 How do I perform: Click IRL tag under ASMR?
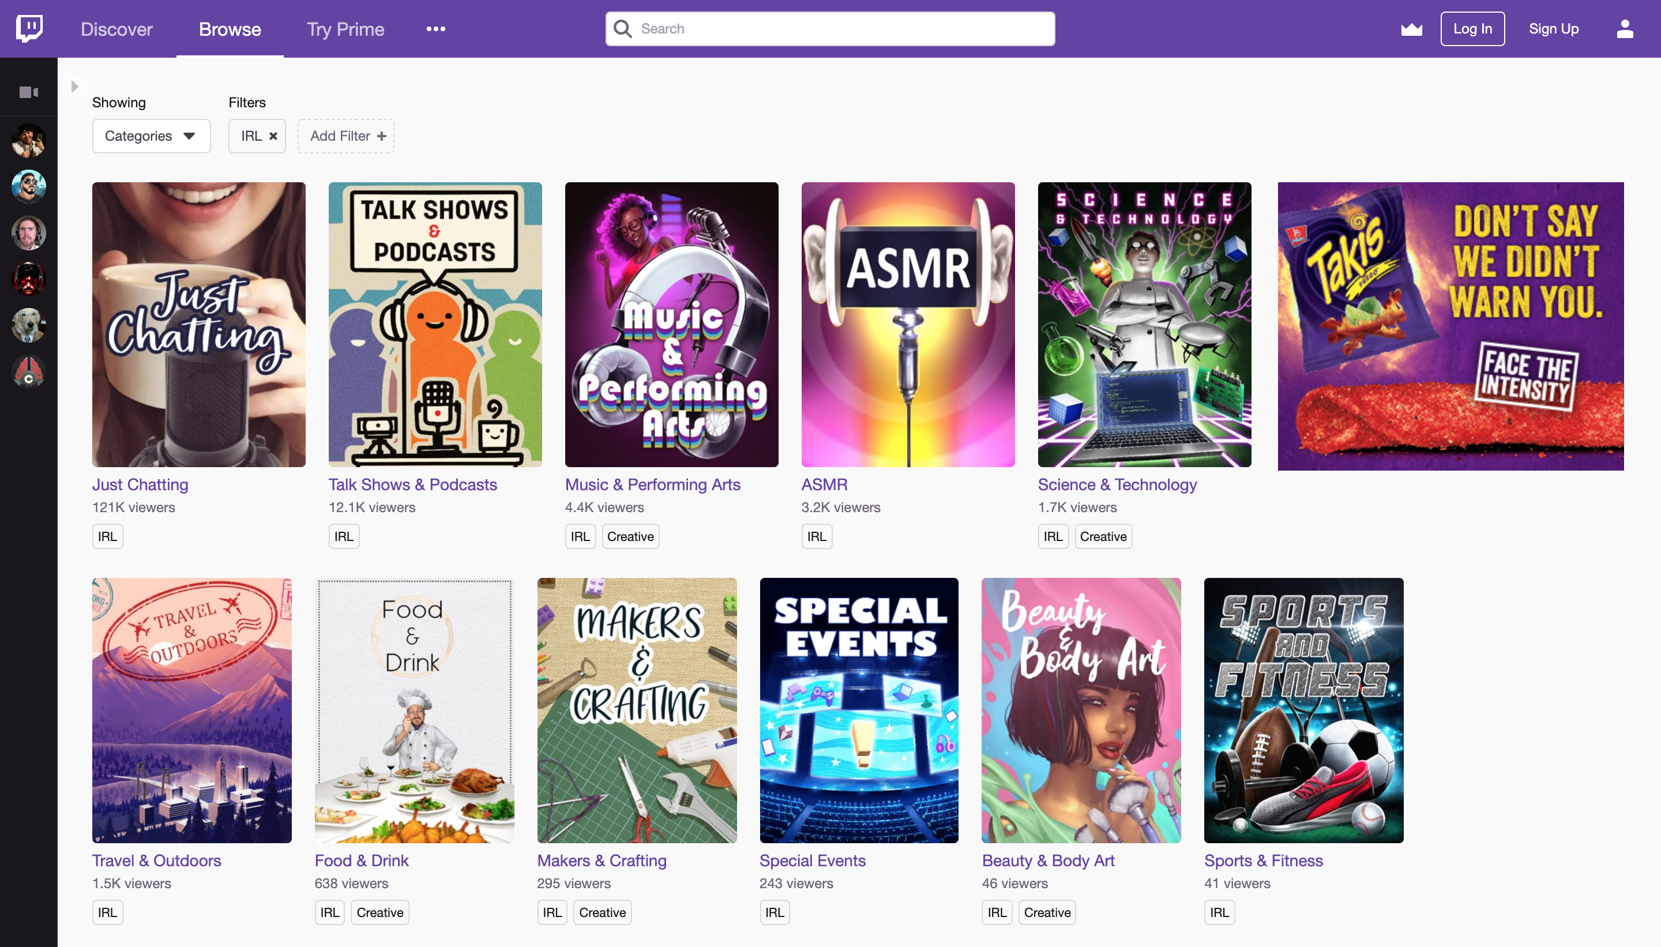(817, 536)
